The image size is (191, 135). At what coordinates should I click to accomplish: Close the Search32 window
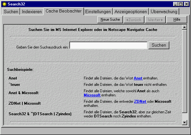coord(187,4)
